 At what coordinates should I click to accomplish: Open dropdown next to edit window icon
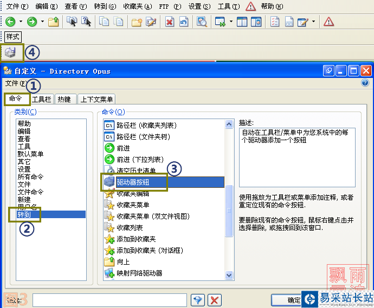pos(314,22)
